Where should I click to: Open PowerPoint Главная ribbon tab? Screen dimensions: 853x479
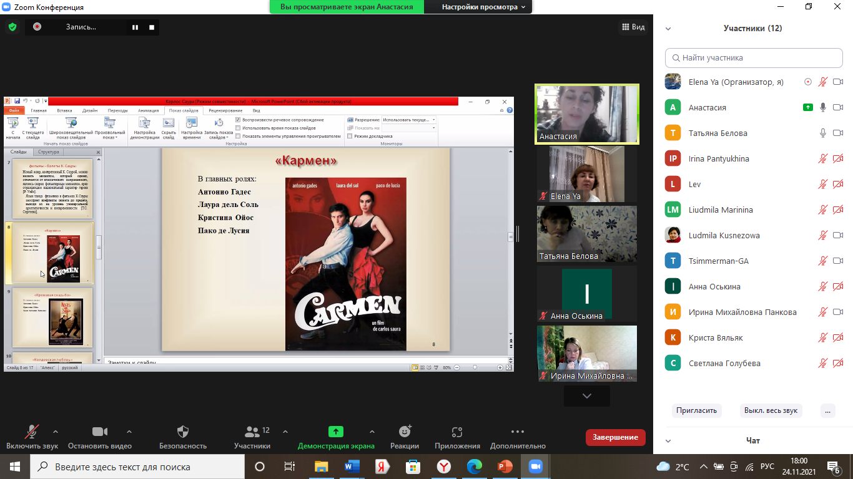[x=39, y=110]
